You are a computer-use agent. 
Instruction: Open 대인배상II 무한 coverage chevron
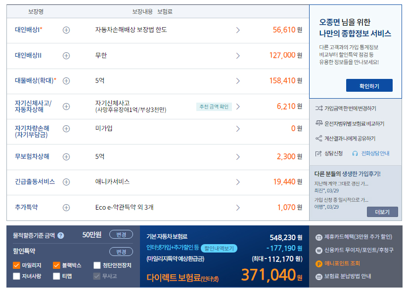pos(238,56)
